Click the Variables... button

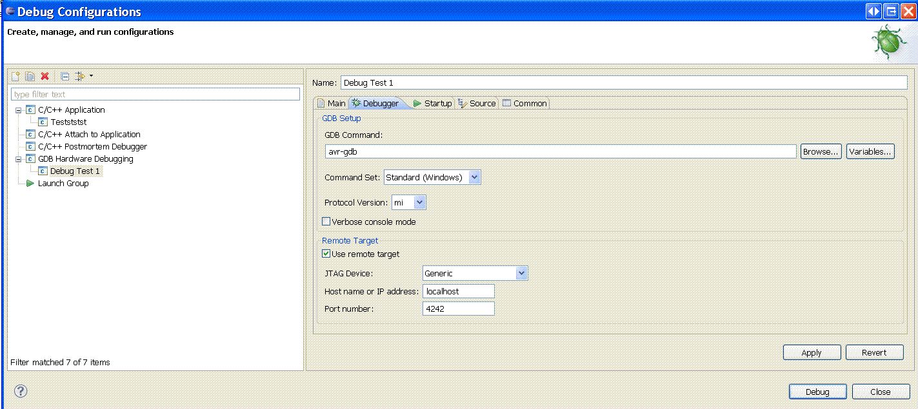click(870, 151)
